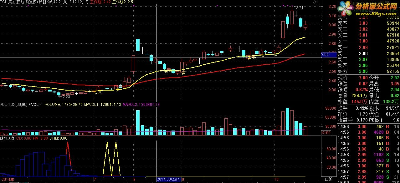The height and width of the screenshot is (183, 400).
Task: Click the 60.00 label on indicator axis
Action: coord(331,149)
